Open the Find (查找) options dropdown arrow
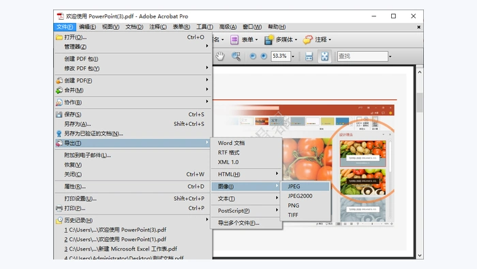 (390, 57)
